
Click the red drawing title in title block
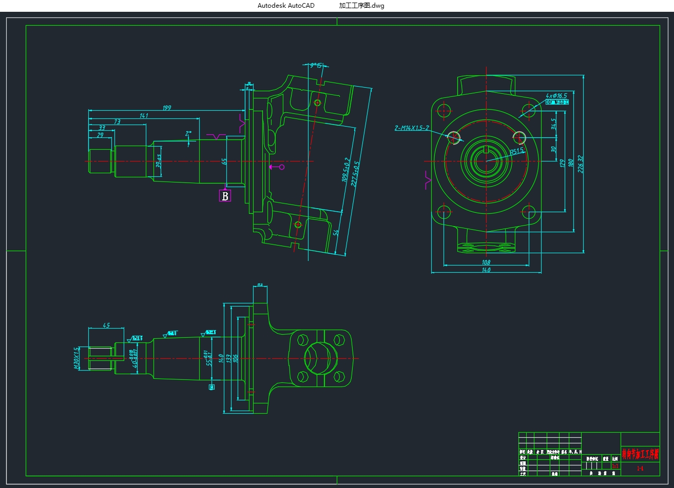(640, 454)
